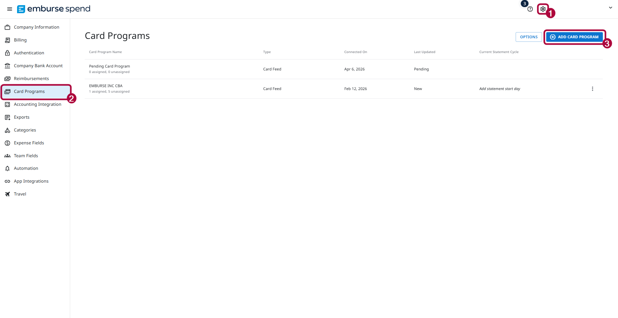618x318 pixels.
Task: Toggle the hamburger navigation menu
Action: pyautogui.click(x=9, y=9)
